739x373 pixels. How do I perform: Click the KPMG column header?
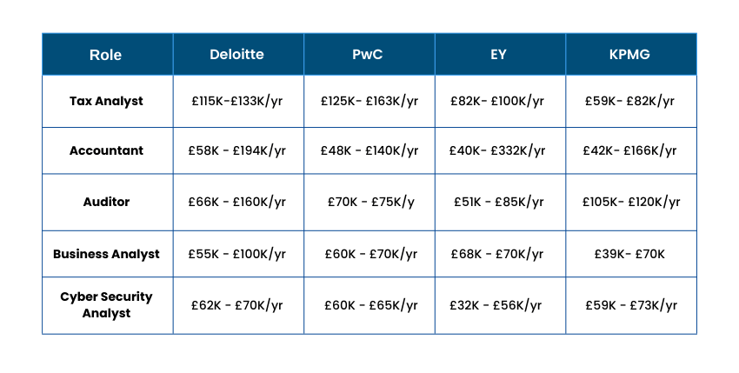(629, 55)
